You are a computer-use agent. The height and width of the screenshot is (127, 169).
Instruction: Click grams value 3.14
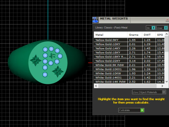[132, 61]
